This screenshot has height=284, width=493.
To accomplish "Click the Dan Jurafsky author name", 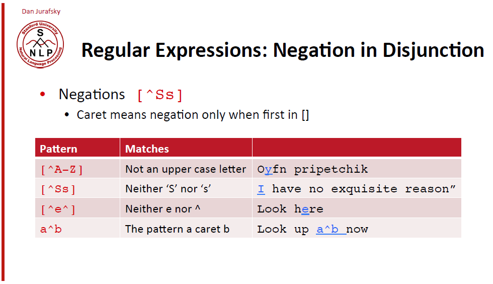I will point(41,12).
